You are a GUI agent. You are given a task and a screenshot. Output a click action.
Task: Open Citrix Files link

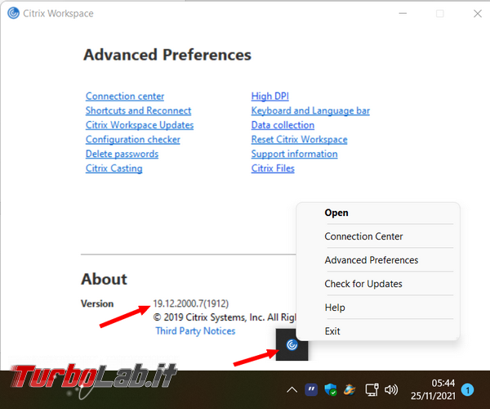point(273,169)
